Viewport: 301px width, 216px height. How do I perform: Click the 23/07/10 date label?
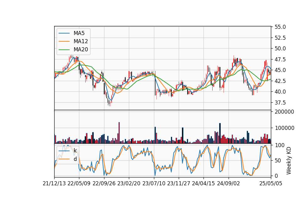[154, 183]
